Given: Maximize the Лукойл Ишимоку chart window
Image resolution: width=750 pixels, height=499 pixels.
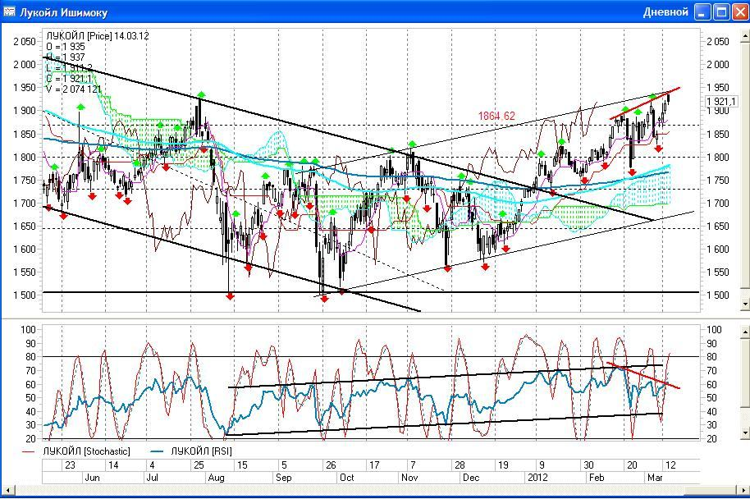Looking at the screenshot, I should (x=721, y=12).
